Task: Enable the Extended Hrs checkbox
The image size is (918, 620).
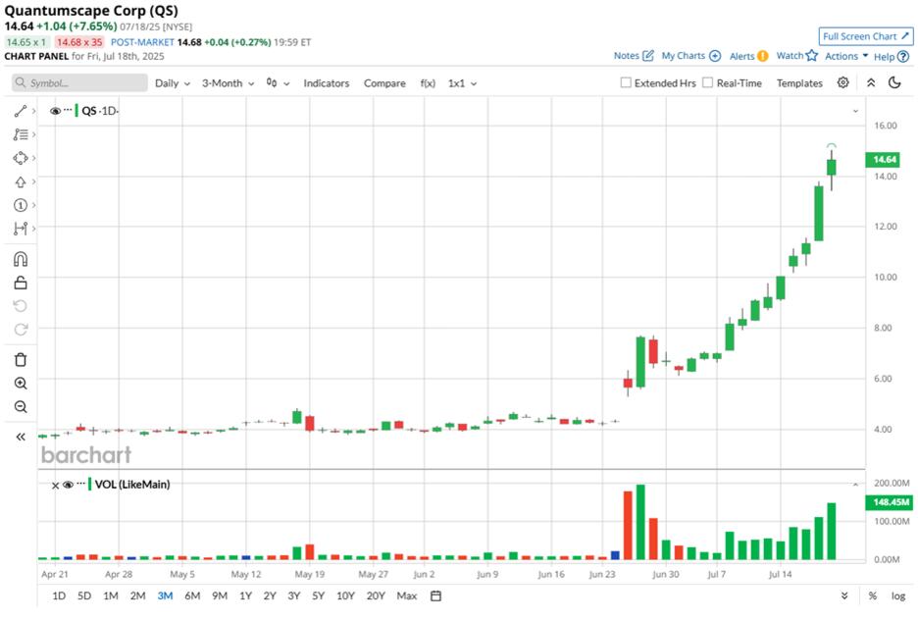Action: (626, 82)
